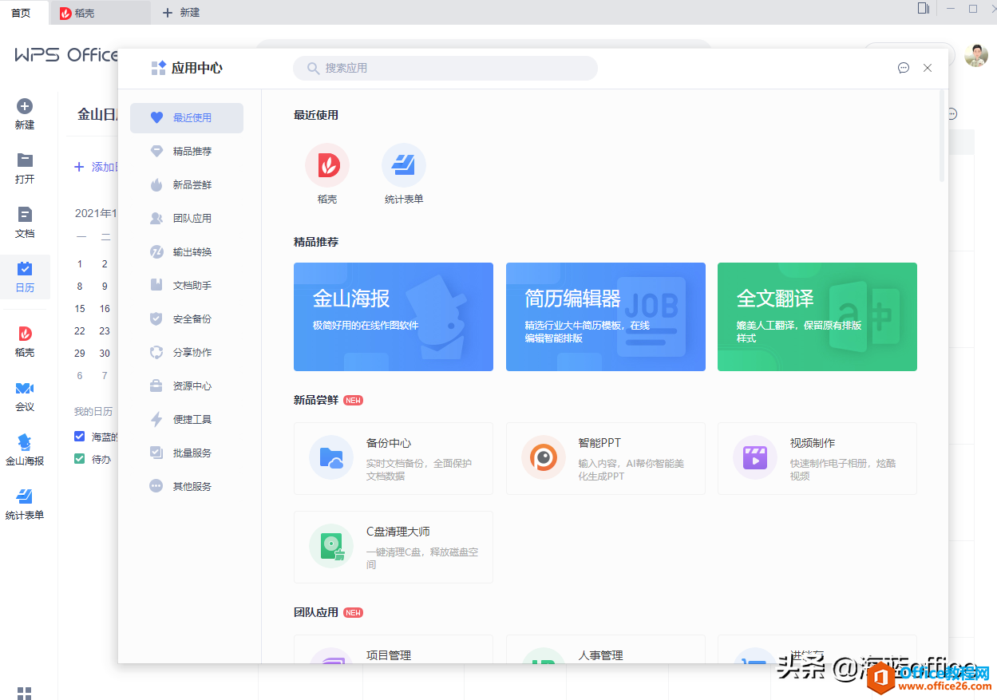The width and height of the screenshot is (997, 700).
Task: Select 其他服务 category
Action: point(187,486)
